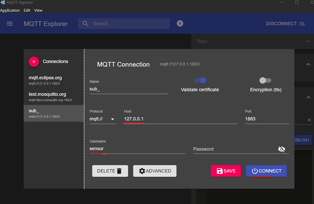Focus the Username field with sensor
The height and width of the screenshot is (204, 314).
point(138,149)
